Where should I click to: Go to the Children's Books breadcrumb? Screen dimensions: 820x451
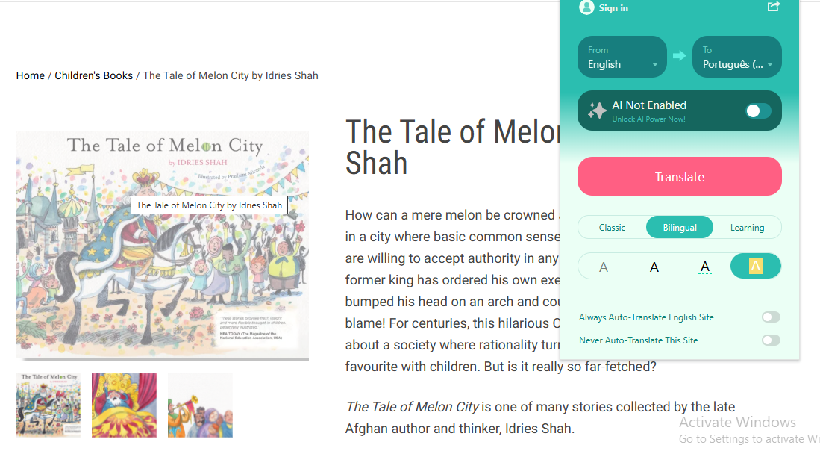click(x=94, y=75)
